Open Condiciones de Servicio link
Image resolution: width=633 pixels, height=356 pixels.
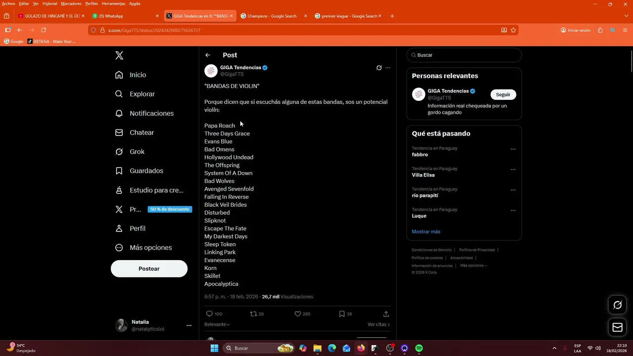pyautogui.click(x=431, y=250)
